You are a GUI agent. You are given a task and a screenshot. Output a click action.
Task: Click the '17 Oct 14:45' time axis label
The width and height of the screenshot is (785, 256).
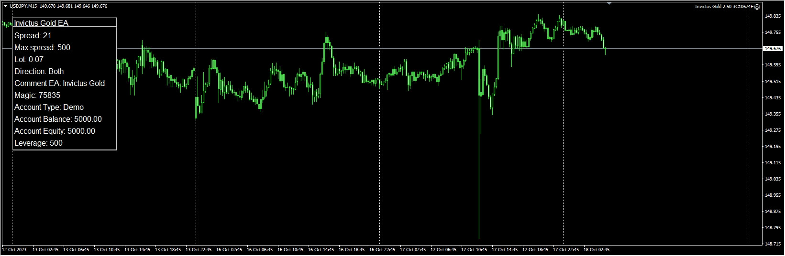click(x=505, y=249)
